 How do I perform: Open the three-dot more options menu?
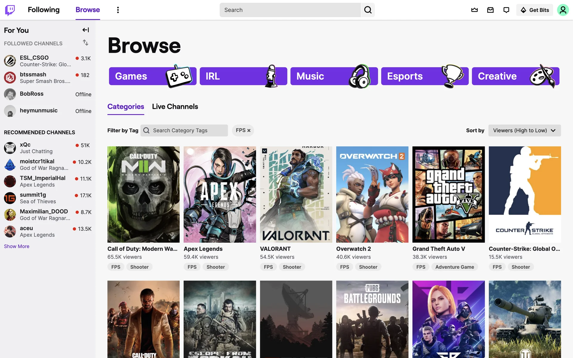pyautogui.click(x=118, y=10)
